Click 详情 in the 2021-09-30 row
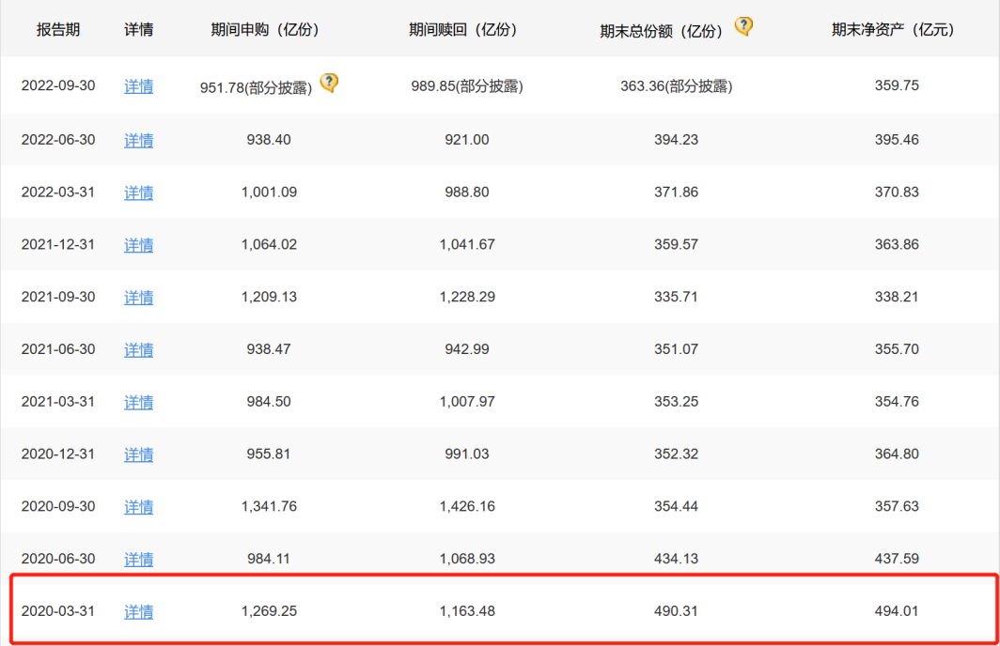Viewport: 1000px width, 646px height. pos(138,298)
